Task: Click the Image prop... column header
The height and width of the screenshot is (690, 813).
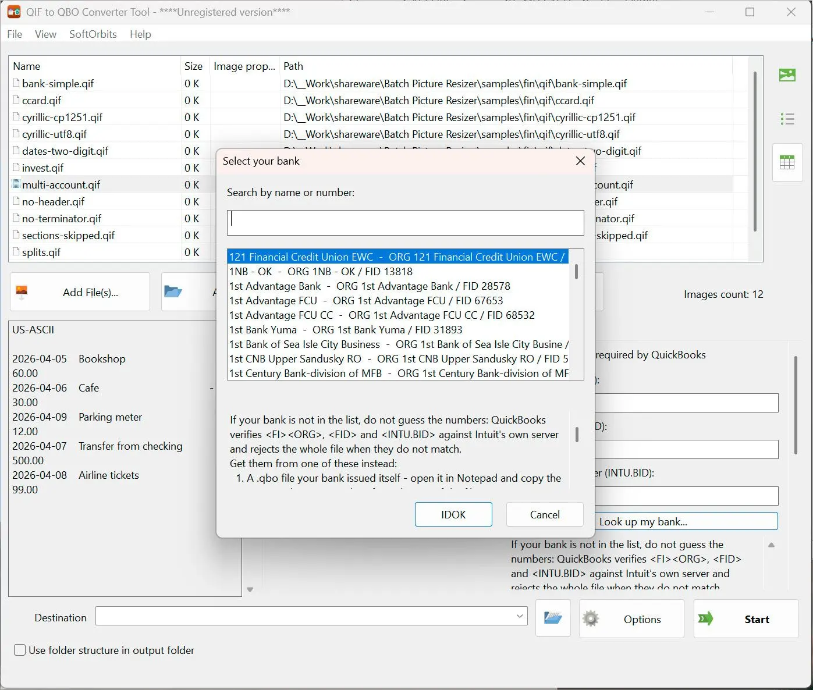Action: tap(244, 66)
